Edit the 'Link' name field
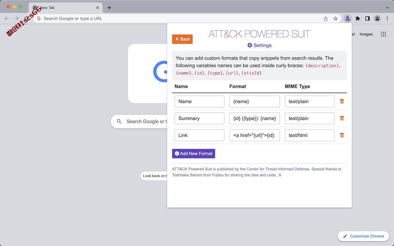Screen dimensions: 394x246 tap(199, 135)
